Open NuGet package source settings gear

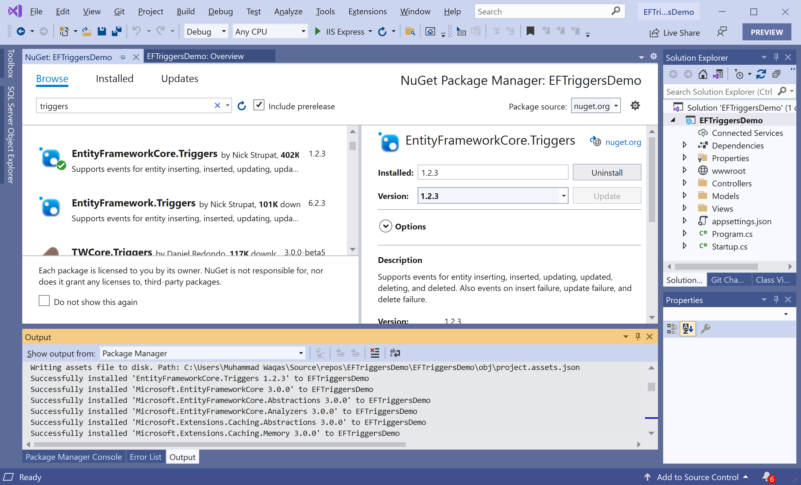[x=635, y=106]
